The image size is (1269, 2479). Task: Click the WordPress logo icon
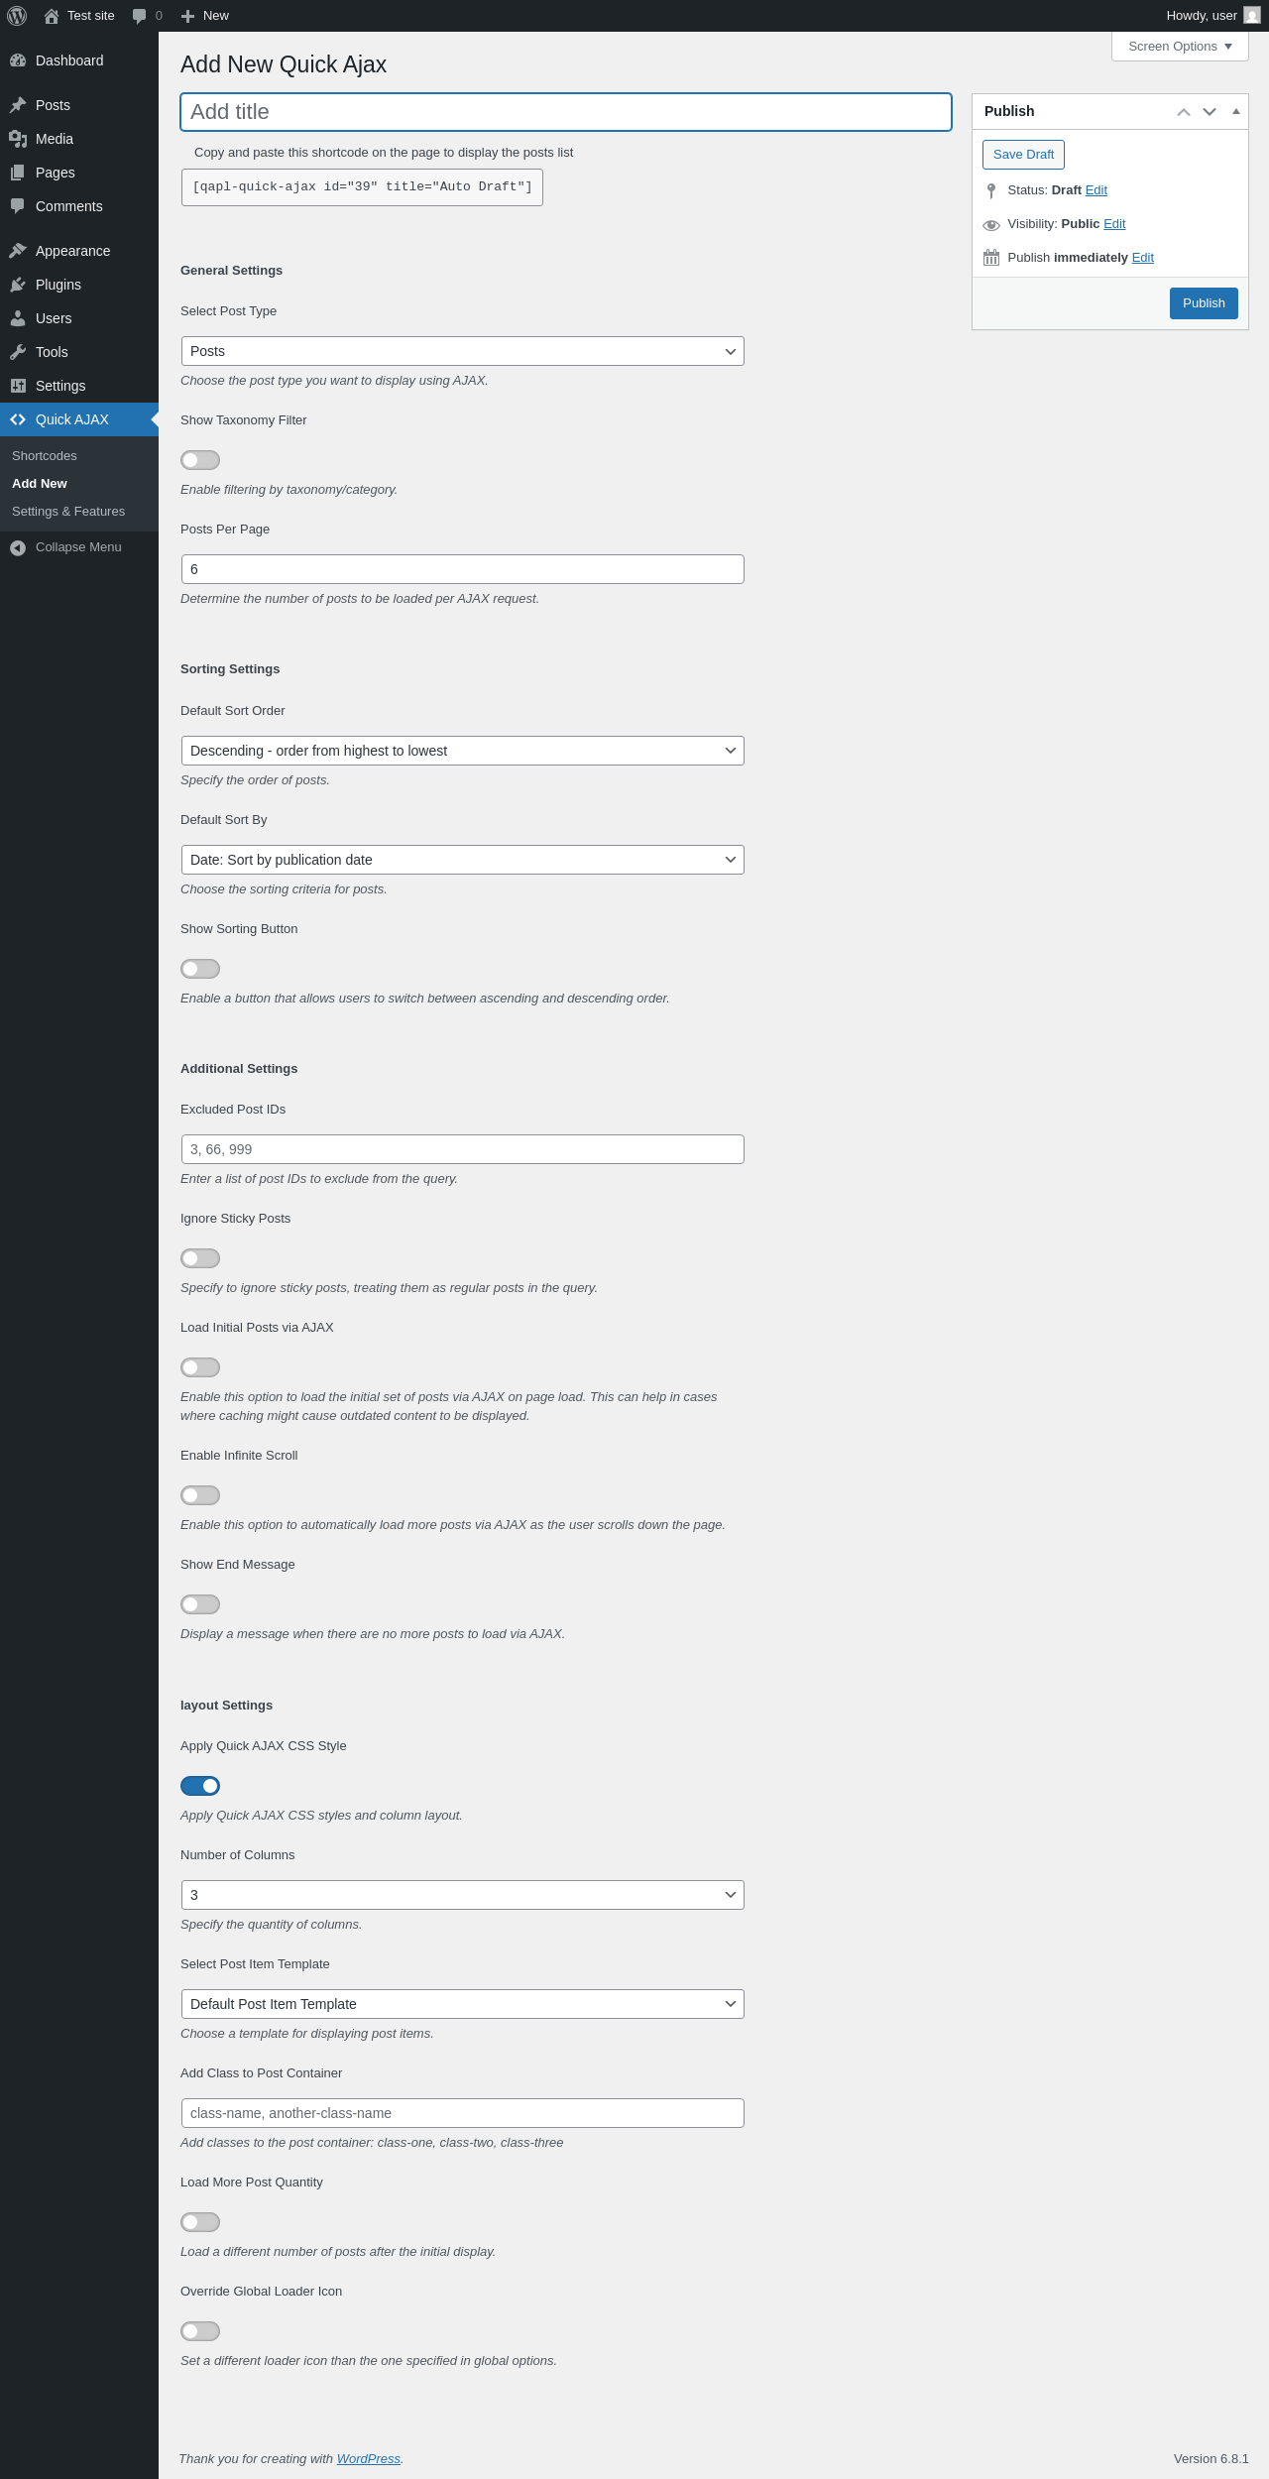17,16
